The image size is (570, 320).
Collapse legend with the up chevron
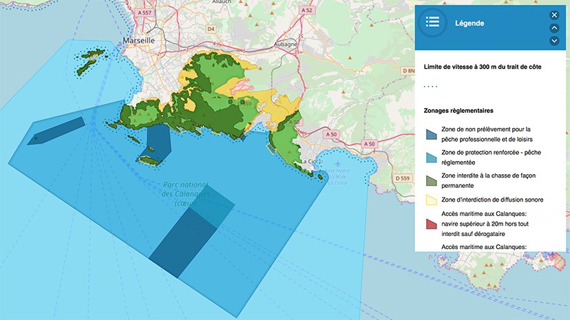[x=554, y=28]
